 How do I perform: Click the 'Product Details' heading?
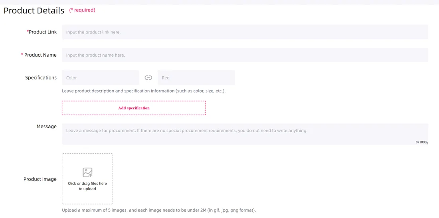(34, 11)
